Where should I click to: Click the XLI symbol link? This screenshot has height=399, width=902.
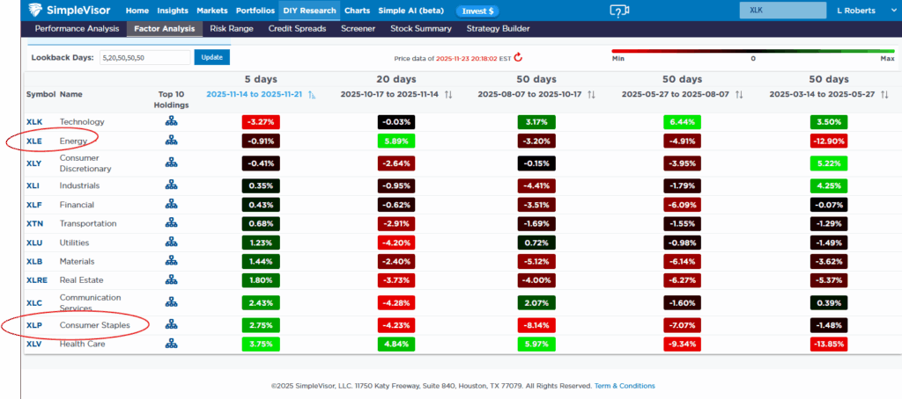(33, 185)
